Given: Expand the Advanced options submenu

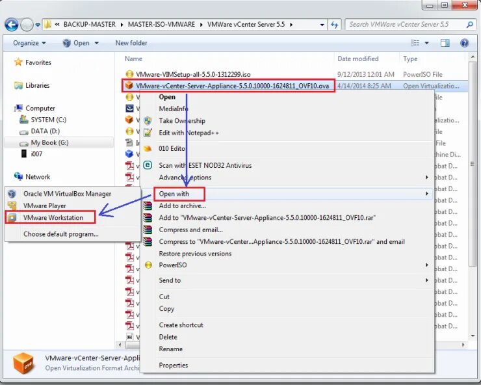Looking at the screenshot, I should pos(288,178).
